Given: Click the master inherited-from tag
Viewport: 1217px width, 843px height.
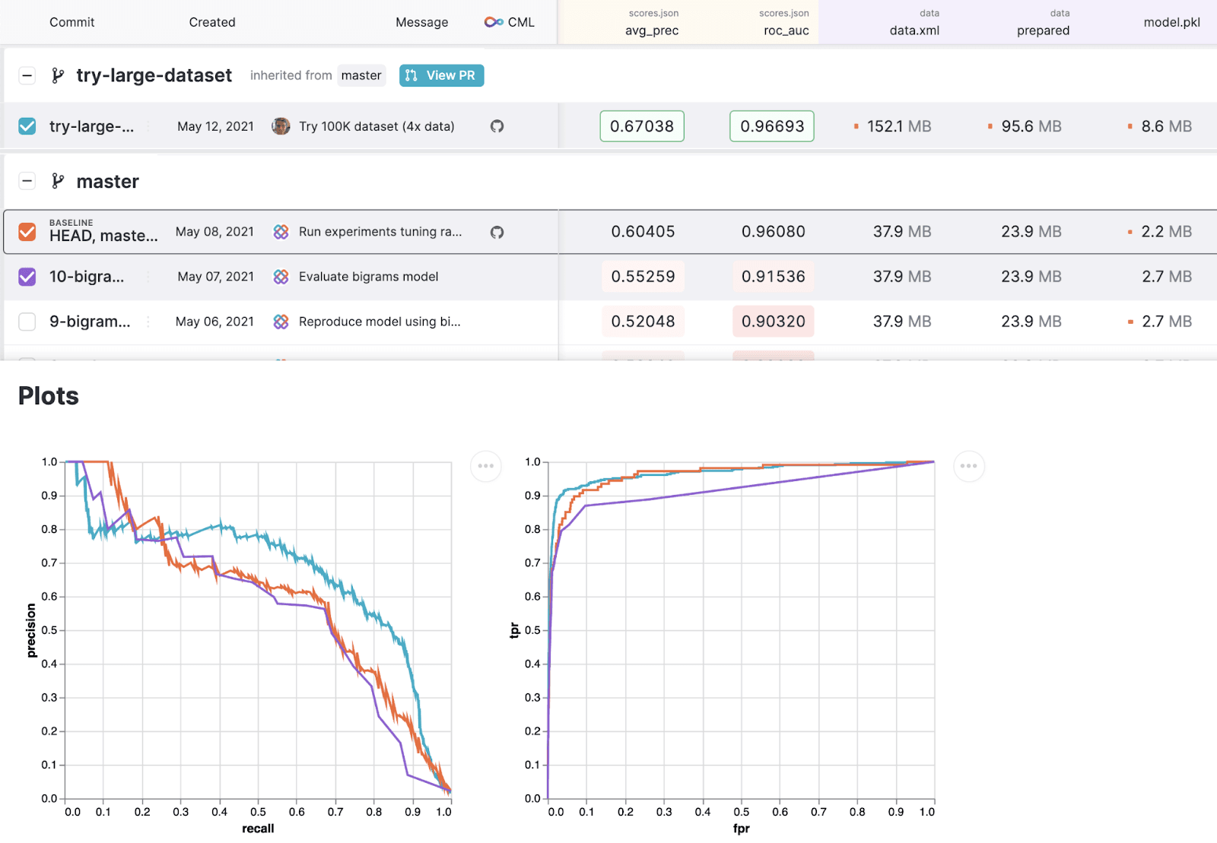Looking at the screenshot, I should (361, 75).
